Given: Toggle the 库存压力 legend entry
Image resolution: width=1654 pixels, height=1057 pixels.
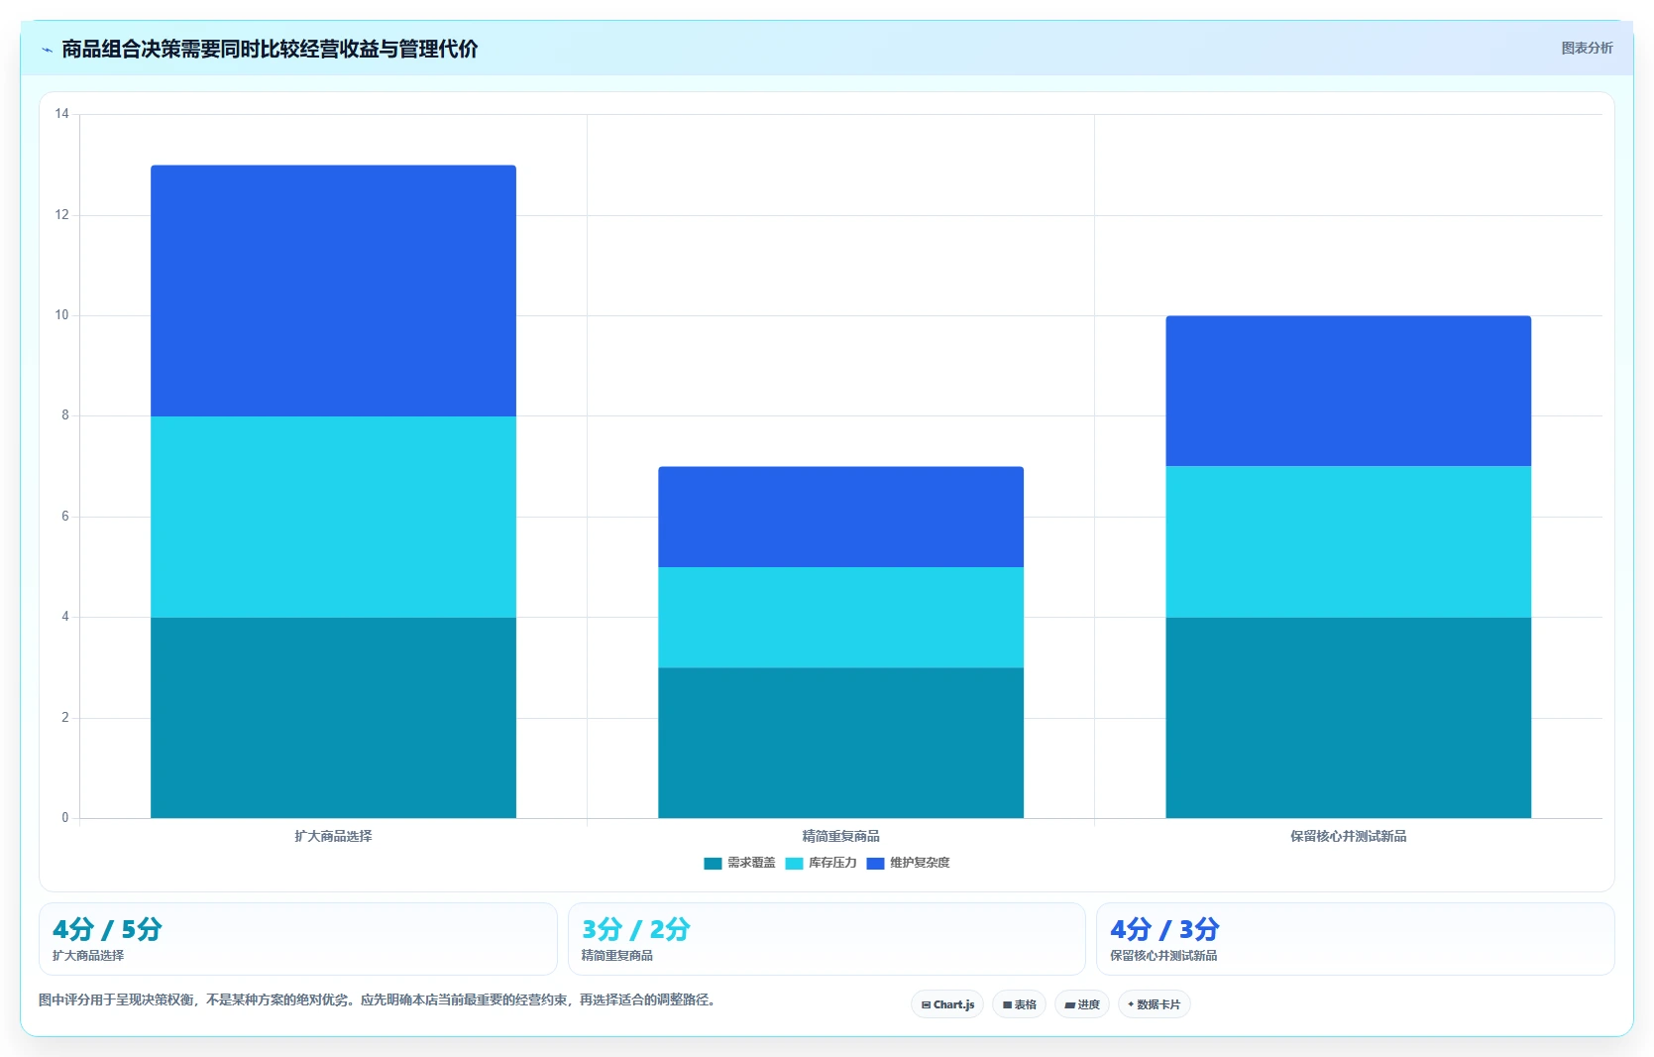Looking at the screenshot, I should point(821,863).
